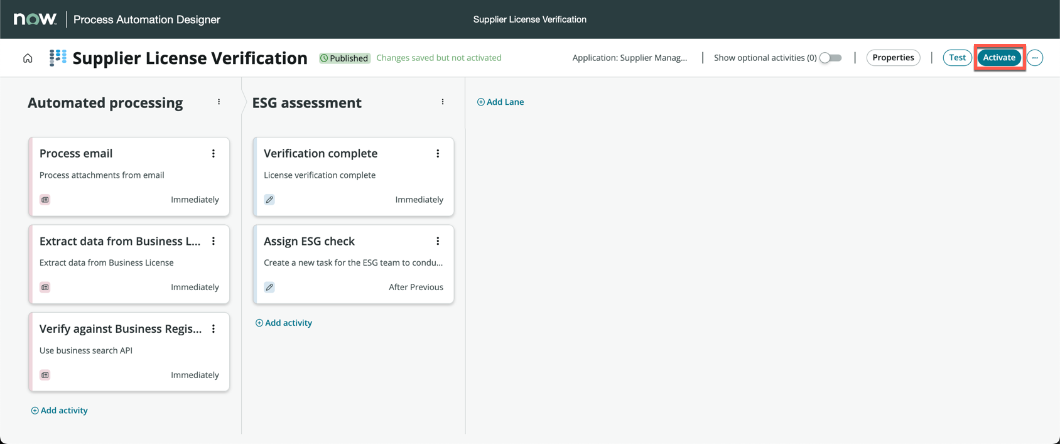Select the Verification complete activity card
This screenshot has width=1060, height=444.
click(x=353, y=176)
